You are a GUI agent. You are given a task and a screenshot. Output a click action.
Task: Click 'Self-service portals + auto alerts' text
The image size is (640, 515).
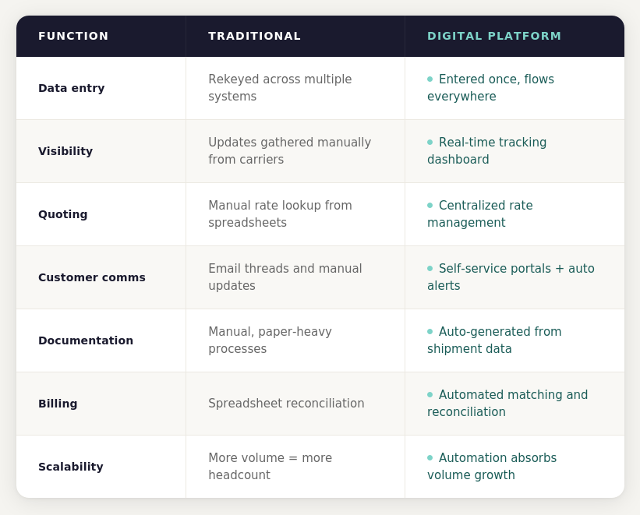(511, 277)
